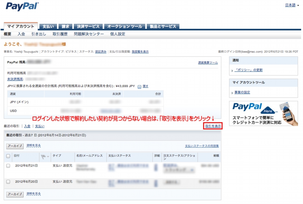This screenshot has height=204, width=303.
Task: Open the PayPal Here banner ad
Action: 263,114
